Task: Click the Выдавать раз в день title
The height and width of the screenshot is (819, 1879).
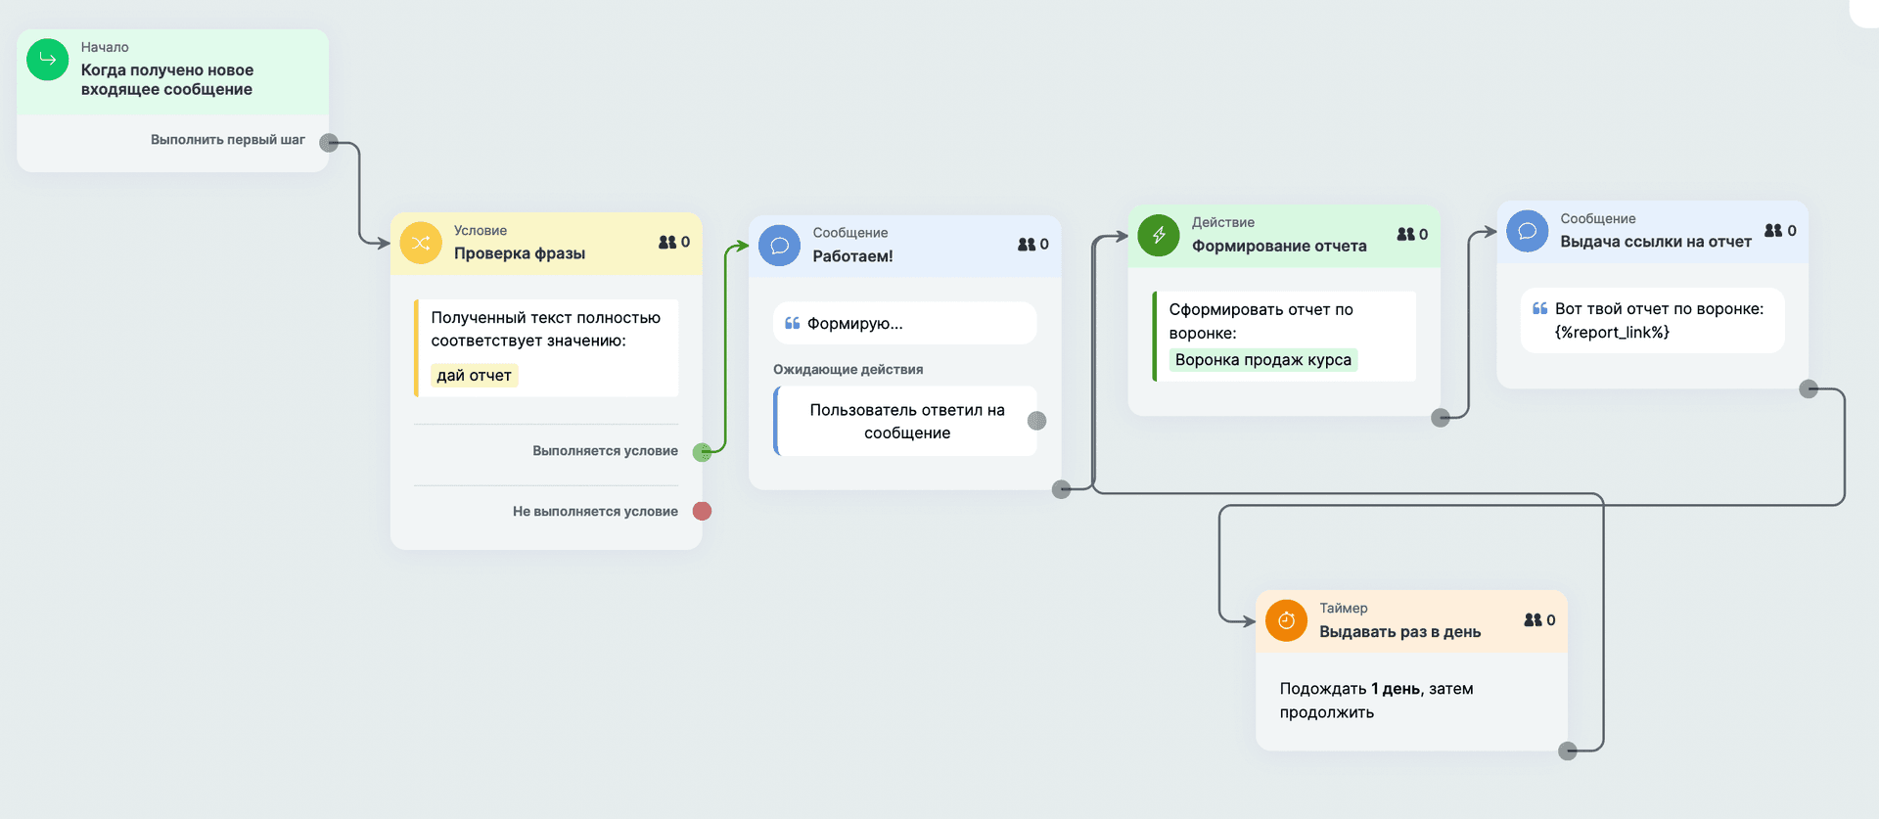Action: 1399,632
